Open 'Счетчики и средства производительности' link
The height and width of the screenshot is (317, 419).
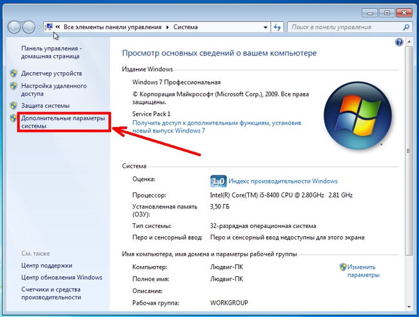click(x=51, y=293)
